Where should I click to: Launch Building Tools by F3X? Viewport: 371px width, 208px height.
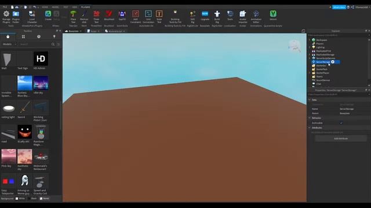pyautogui.click(x=175, y=17)
